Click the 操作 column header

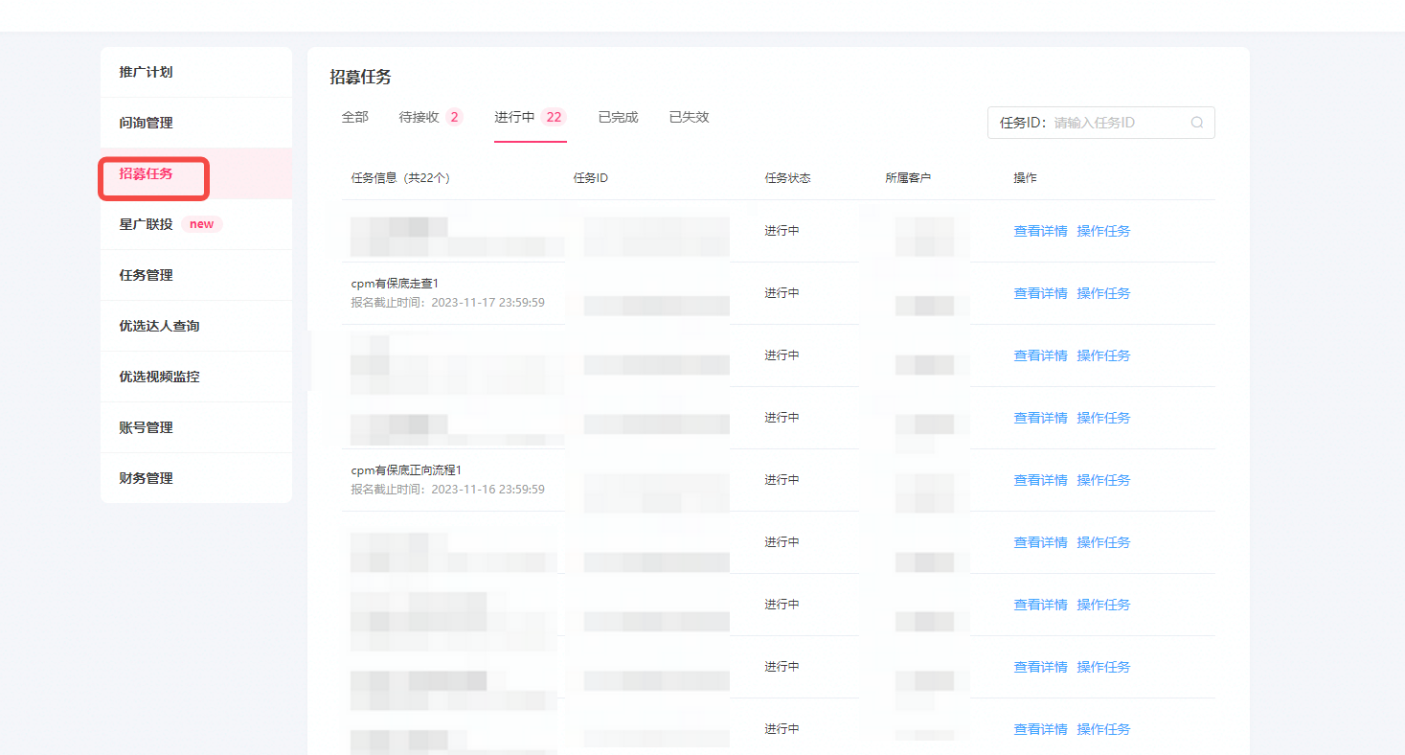[x=1025, y=178]
